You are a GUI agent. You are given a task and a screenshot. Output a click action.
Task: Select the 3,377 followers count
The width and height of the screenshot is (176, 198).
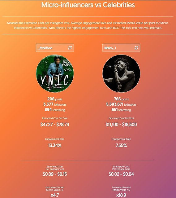point(55,104)
